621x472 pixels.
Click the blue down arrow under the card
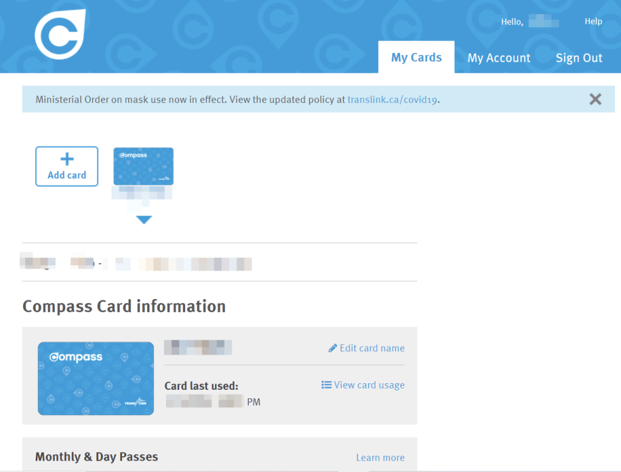[144, 220]
